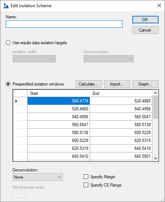Enable the Specify CE Range checkbox

(86, 185)
